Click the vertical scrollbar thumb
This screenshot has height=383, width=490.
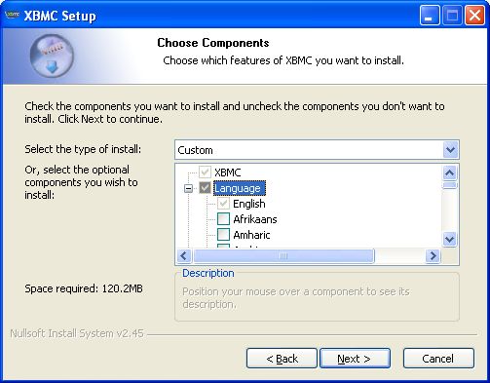(x=450, y=185)
